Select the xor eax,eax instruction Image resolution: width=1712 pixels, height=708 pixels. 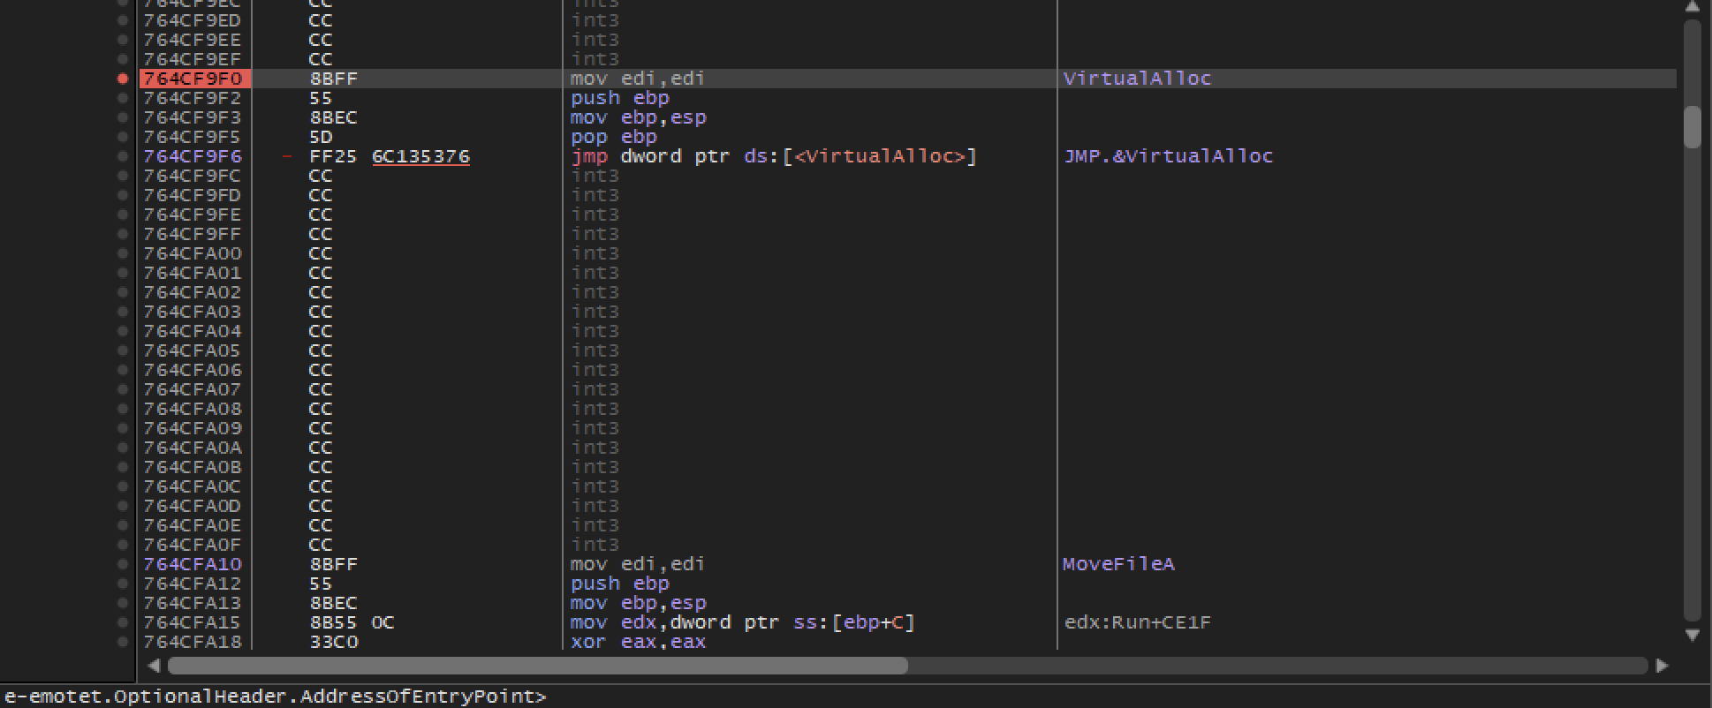pyautogui.click(x=638, y=642)
